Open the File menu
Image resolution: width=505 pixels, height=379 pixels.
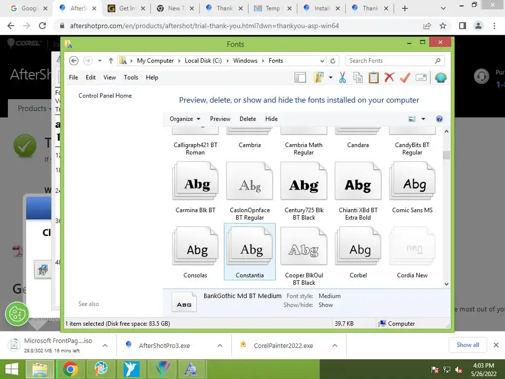coord(73,77)
